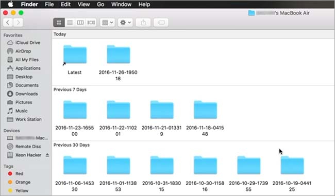
Task: Open the Finder menu
Action: point(29,4)
